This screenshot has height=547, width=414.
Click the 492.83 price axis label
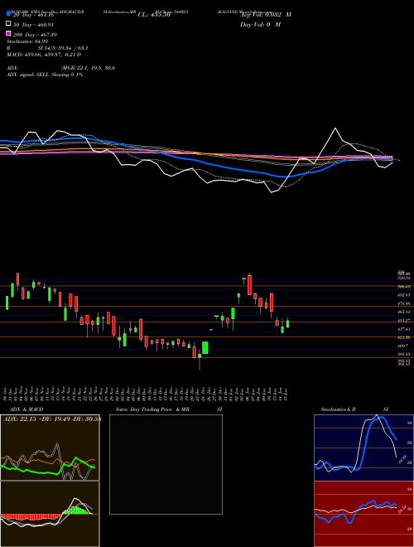[403, 295]
